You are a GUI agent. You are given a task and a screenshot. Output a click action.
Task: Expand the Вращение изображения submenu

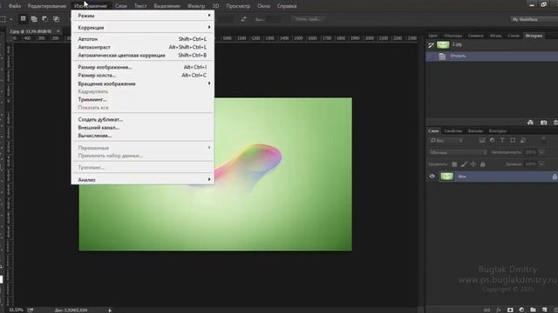coord(143,83)
